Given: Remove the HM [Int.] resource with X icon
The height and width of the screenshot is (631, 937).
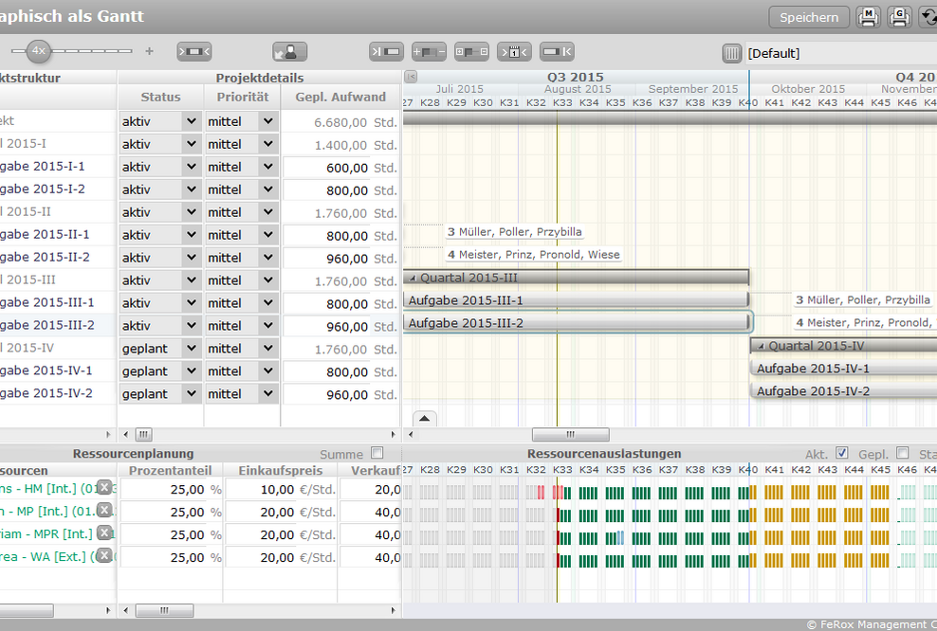Looking at the screenshot, I should (104, 488).
